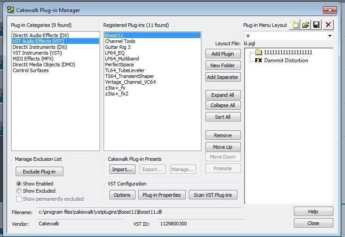Open a layout file with folder icon
The height and width of the screenshot is (237, 345).
click(x=306, y=25)
